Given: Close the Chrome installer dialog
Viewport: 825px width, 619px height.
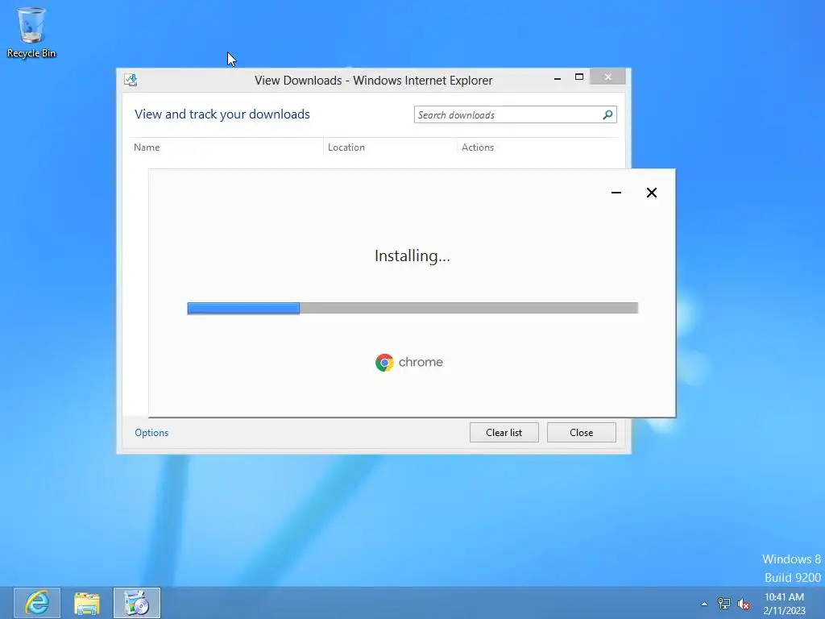Looking at the screenshot, I should tap(651, 193).
